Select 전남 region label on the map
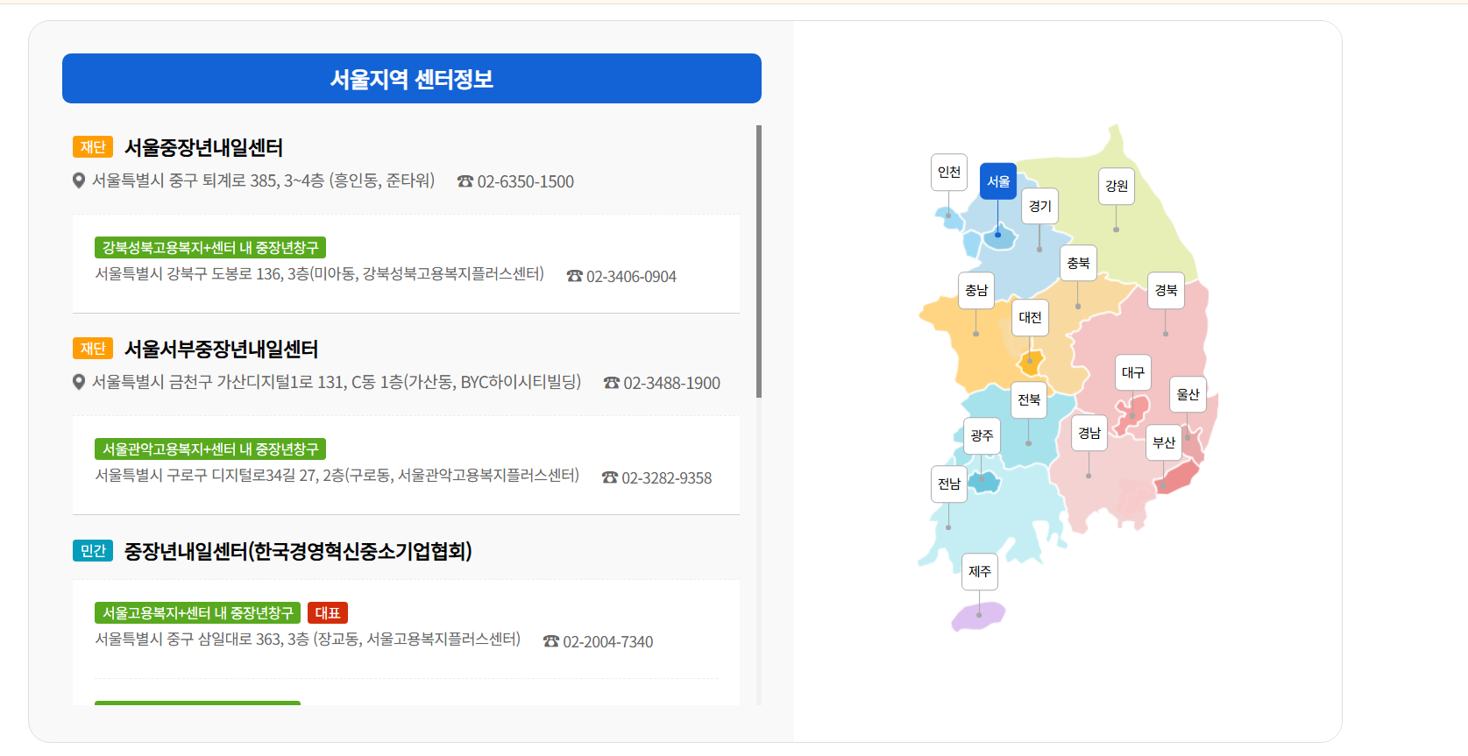This screenshot has width=1468, height=756. [949, 484]
